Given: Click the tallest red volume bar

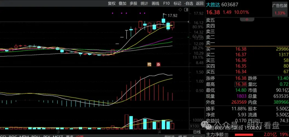Looking at the screenshot, I should (x=127, y=122).
